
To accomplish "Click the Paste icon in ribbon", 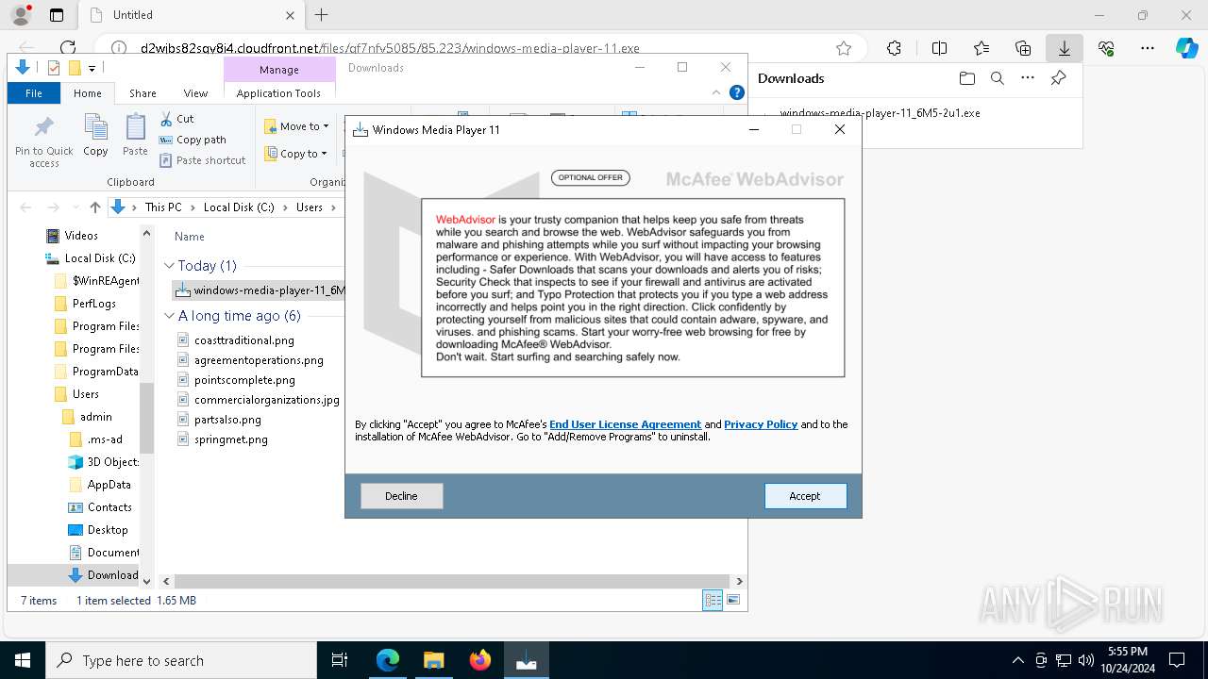I will pyautogui.click(x=135, y=136).
